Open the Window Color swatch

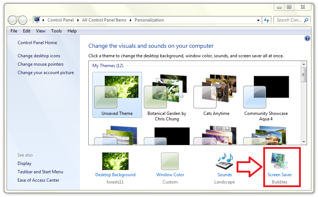pyautogui.click(x=170, y=161)
